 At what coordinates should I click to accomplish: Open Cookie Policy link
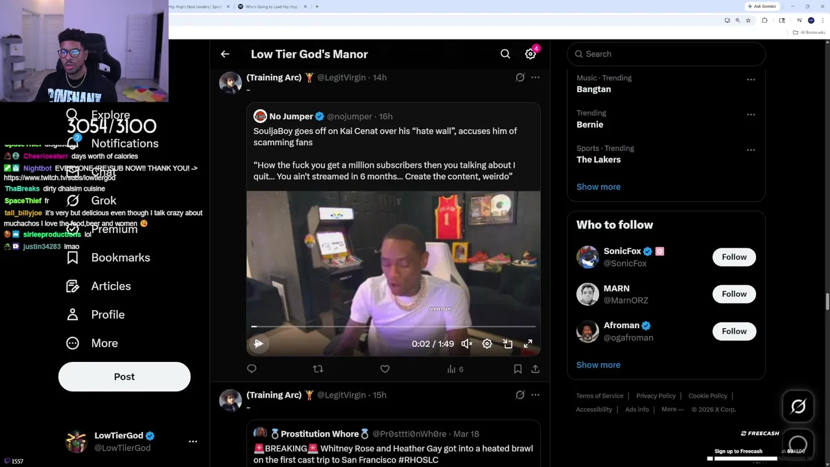[x=707, y=396]
